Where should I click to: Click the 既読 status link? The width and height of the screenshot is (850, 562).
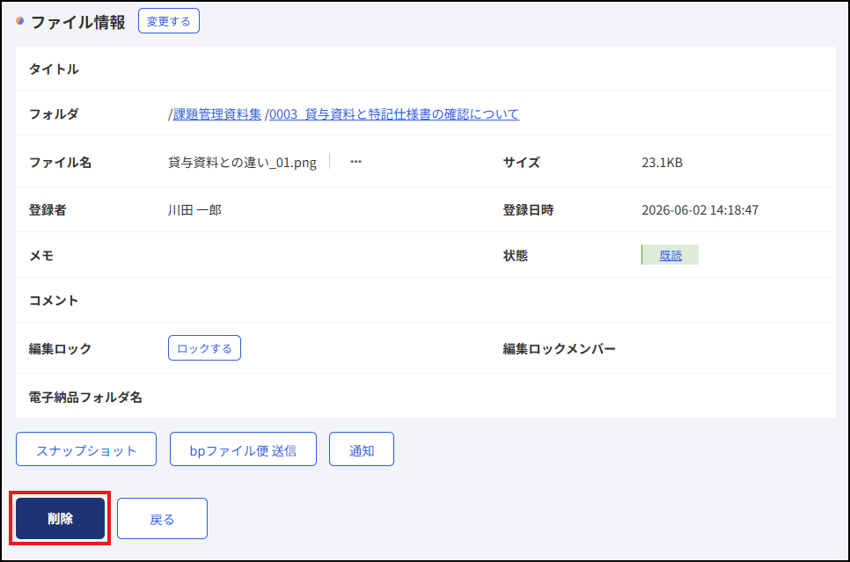pos(670,255)
